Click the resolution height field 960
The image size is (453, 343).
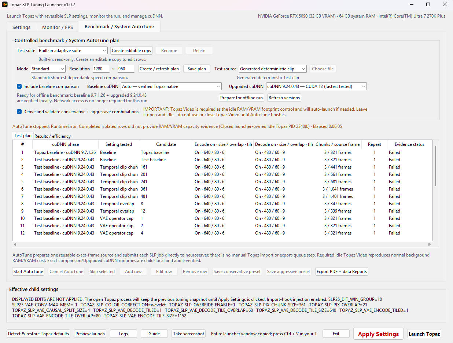pyautogui.click(x=126, y=69)
